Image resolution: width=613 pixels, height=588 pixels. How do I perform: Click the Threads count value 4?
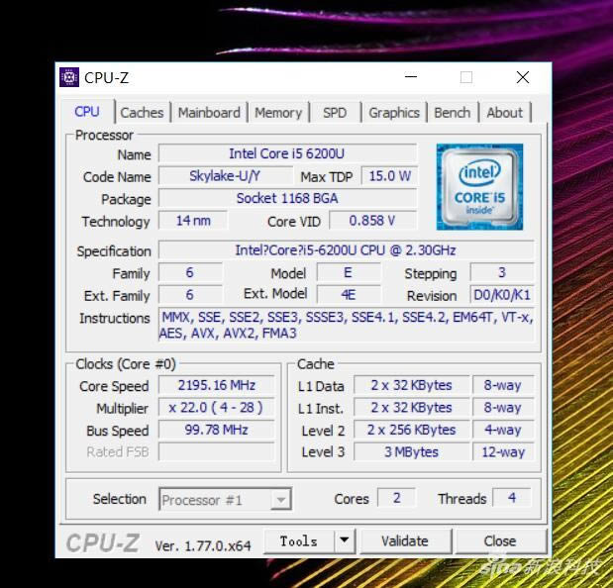point(512,498)
